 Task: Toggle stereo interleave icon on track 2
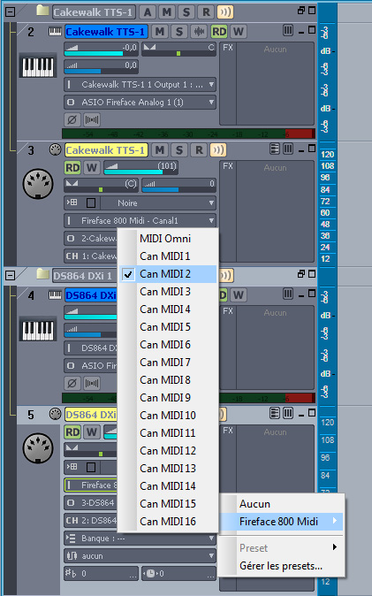coord(92,119)
